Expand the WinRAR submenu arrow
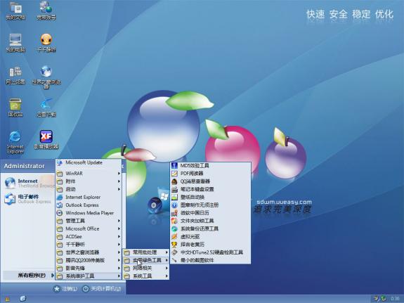This screenshot has width=404, height=303. pos(119,174)
